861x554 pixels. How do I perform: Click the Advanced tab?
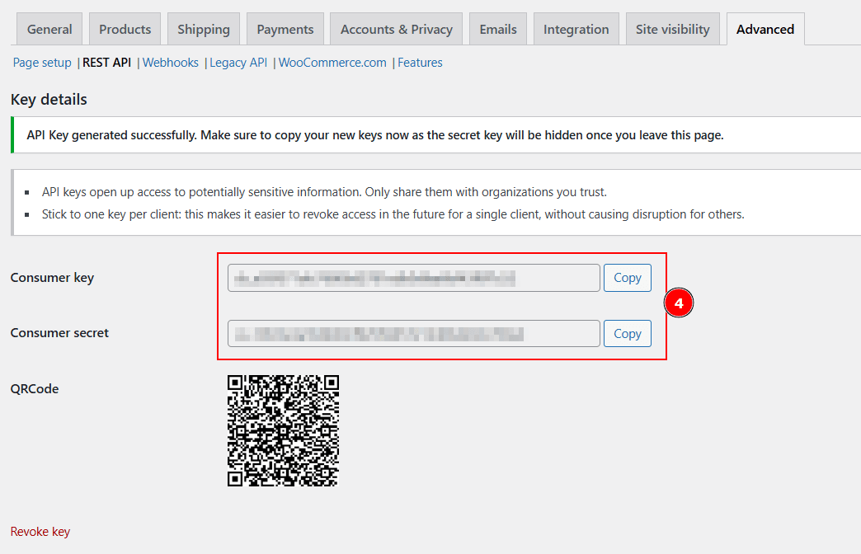[765, 30]
